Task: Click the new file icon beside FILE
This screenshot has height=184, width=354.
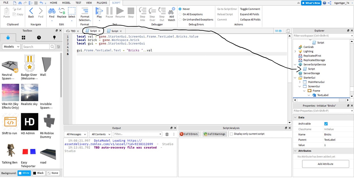Action: (x=15, y=3)
